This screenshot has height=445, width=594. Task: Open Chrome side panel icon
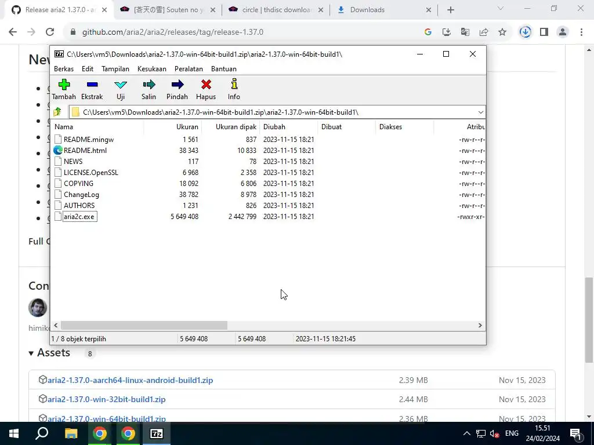tap(544, 32)
